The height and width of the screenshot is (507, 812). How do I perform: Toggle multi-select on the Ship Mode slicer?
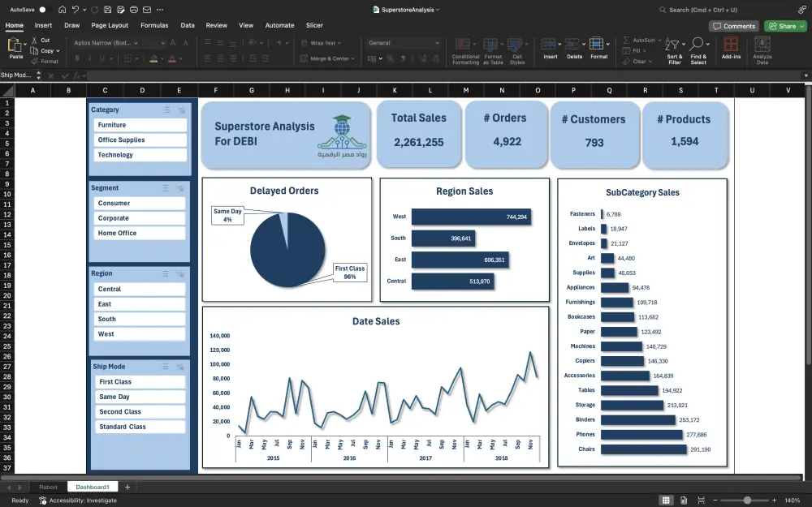click(166, 367)
